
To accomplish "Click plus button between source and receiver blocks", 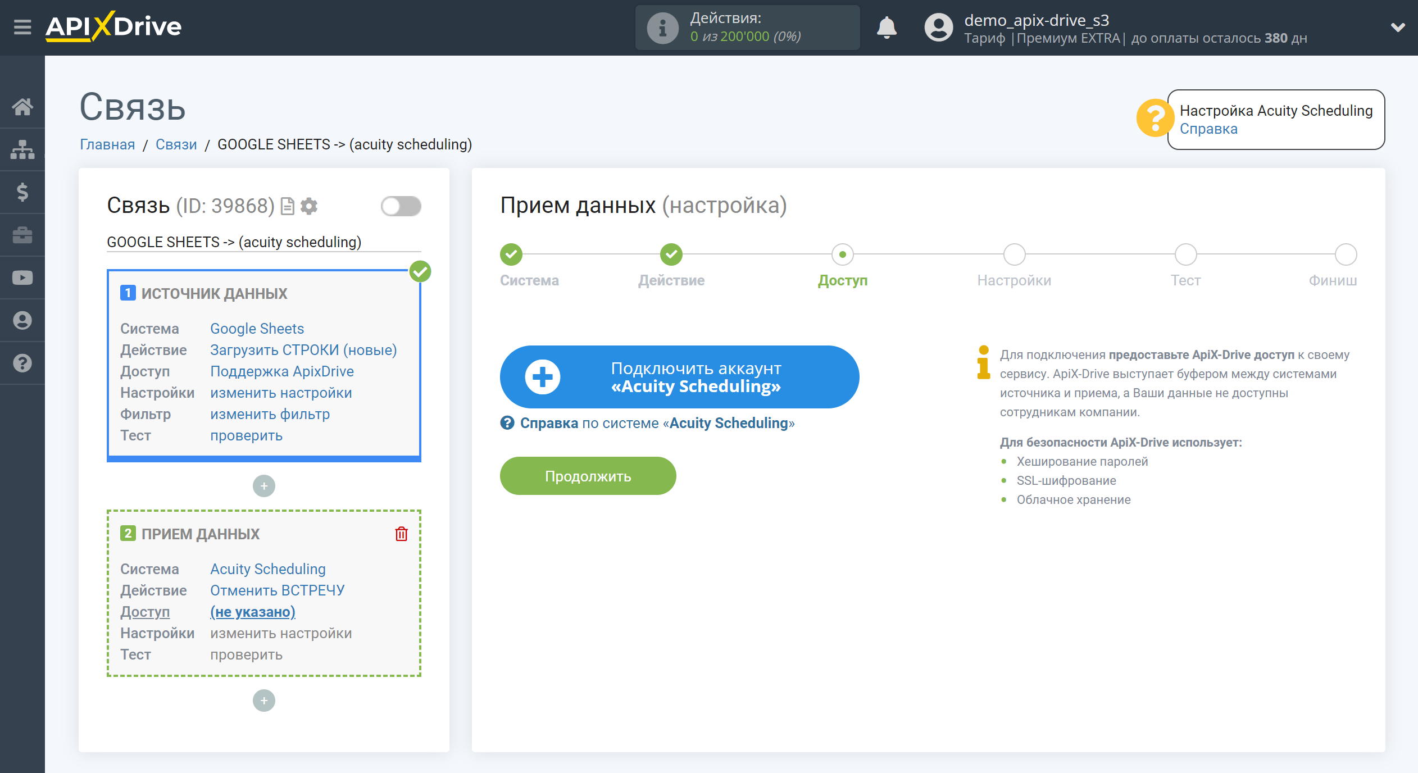I will pyautogui.click(x=264, y=486).
